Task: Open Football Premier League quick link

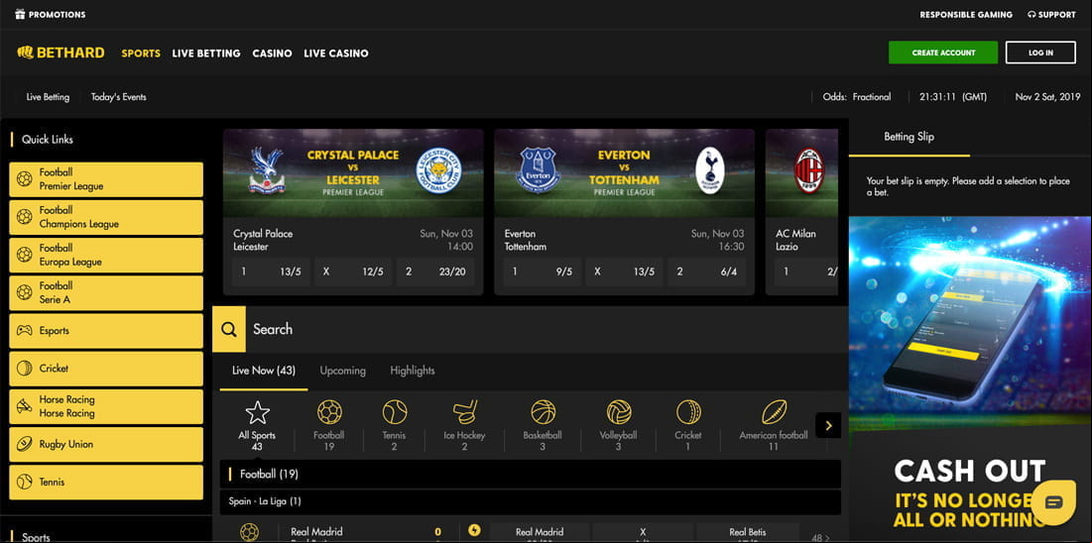Action: [x=106, y=179]
